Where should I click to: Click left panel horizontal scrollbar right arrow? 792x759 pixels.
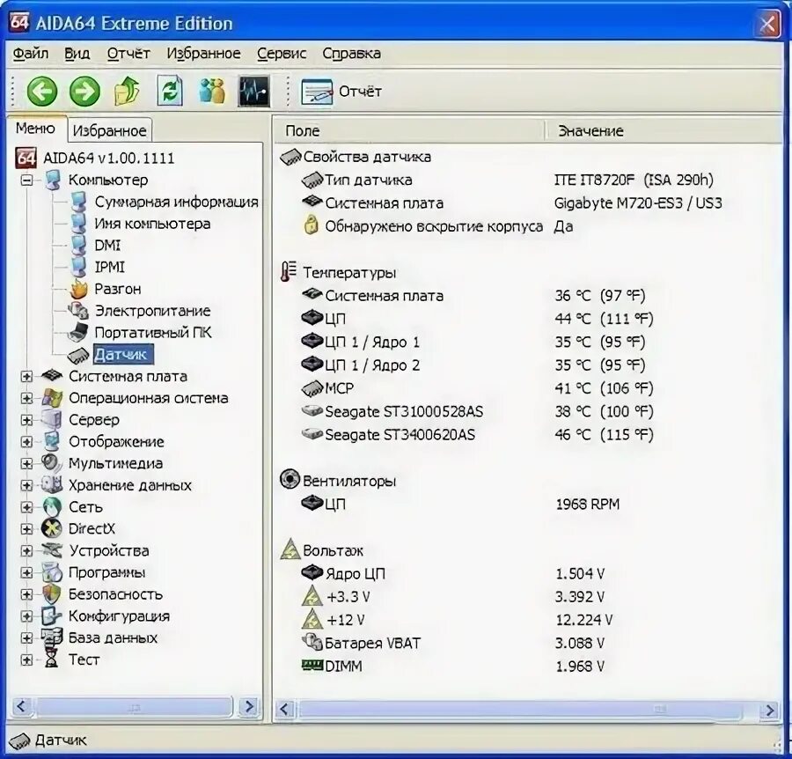pyautogui.click(x=249, y=706)
